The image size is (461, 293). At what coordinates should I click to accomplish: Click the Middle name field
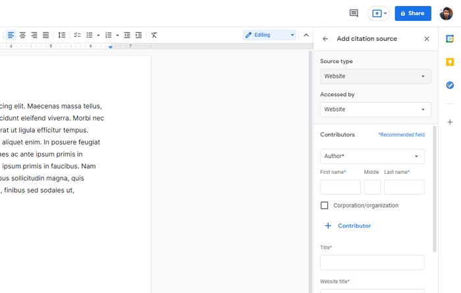373,187
